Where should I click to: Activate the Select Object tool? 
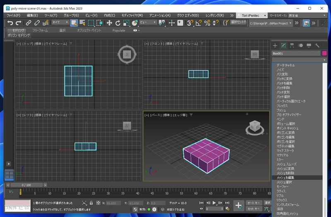point(74,23)
